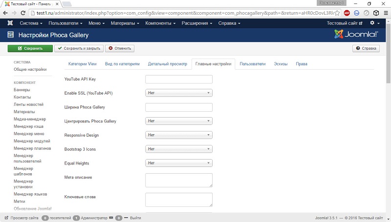
Task: Switch to Права tab
Action: [x=302, y=64]
